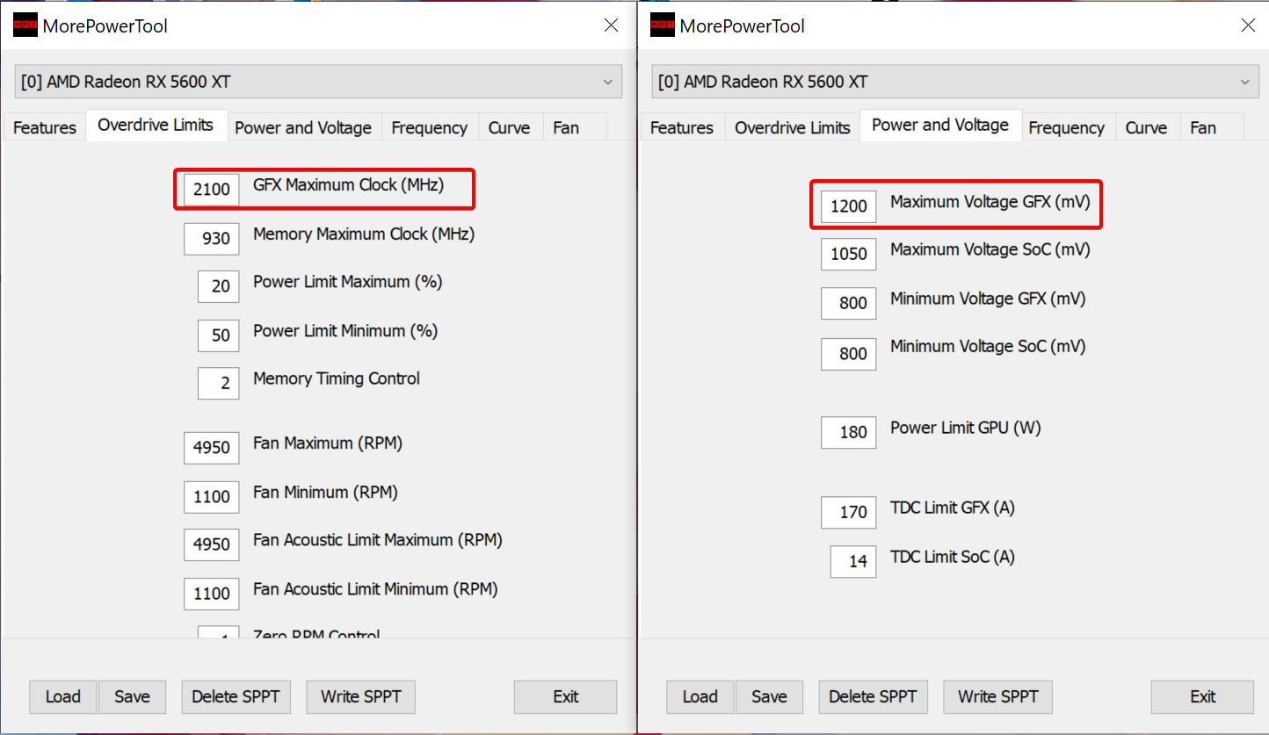Select the Power Limit GPU field
This screenshot has width=1269, height=735.
coord(849,432)
